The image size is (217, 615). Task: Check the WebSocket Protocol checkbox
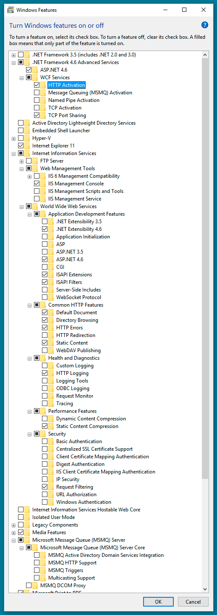pyautogui.click(x=45, y=297)
